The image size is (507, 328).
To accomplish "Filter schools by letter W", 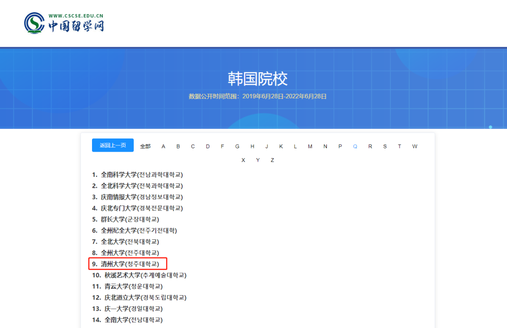I will pos(415,146).
